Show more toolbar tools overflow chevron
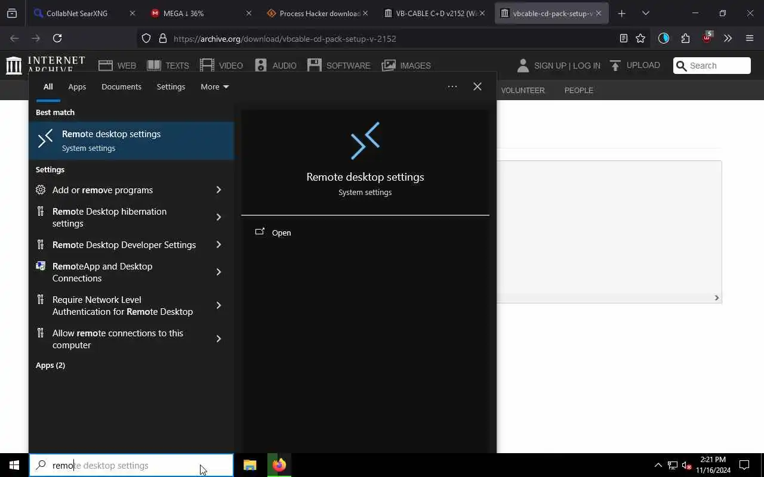The height and width of the screenshot is (477, 764). [728, 38]
